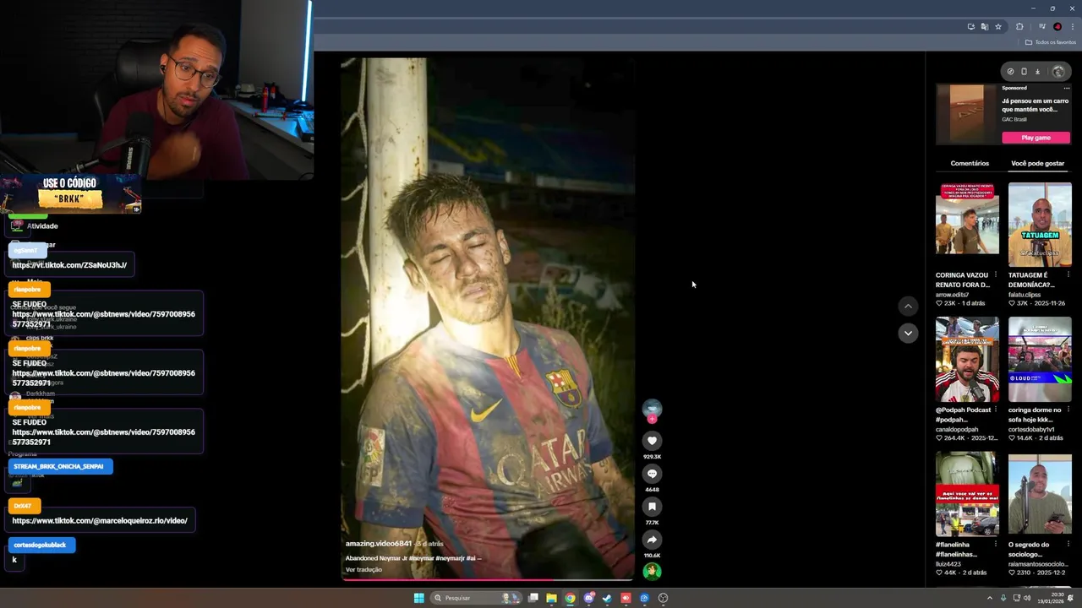Share the video using the arrow icon
The height and width of the screenshot is (608, 1082).
pos(652,540)
